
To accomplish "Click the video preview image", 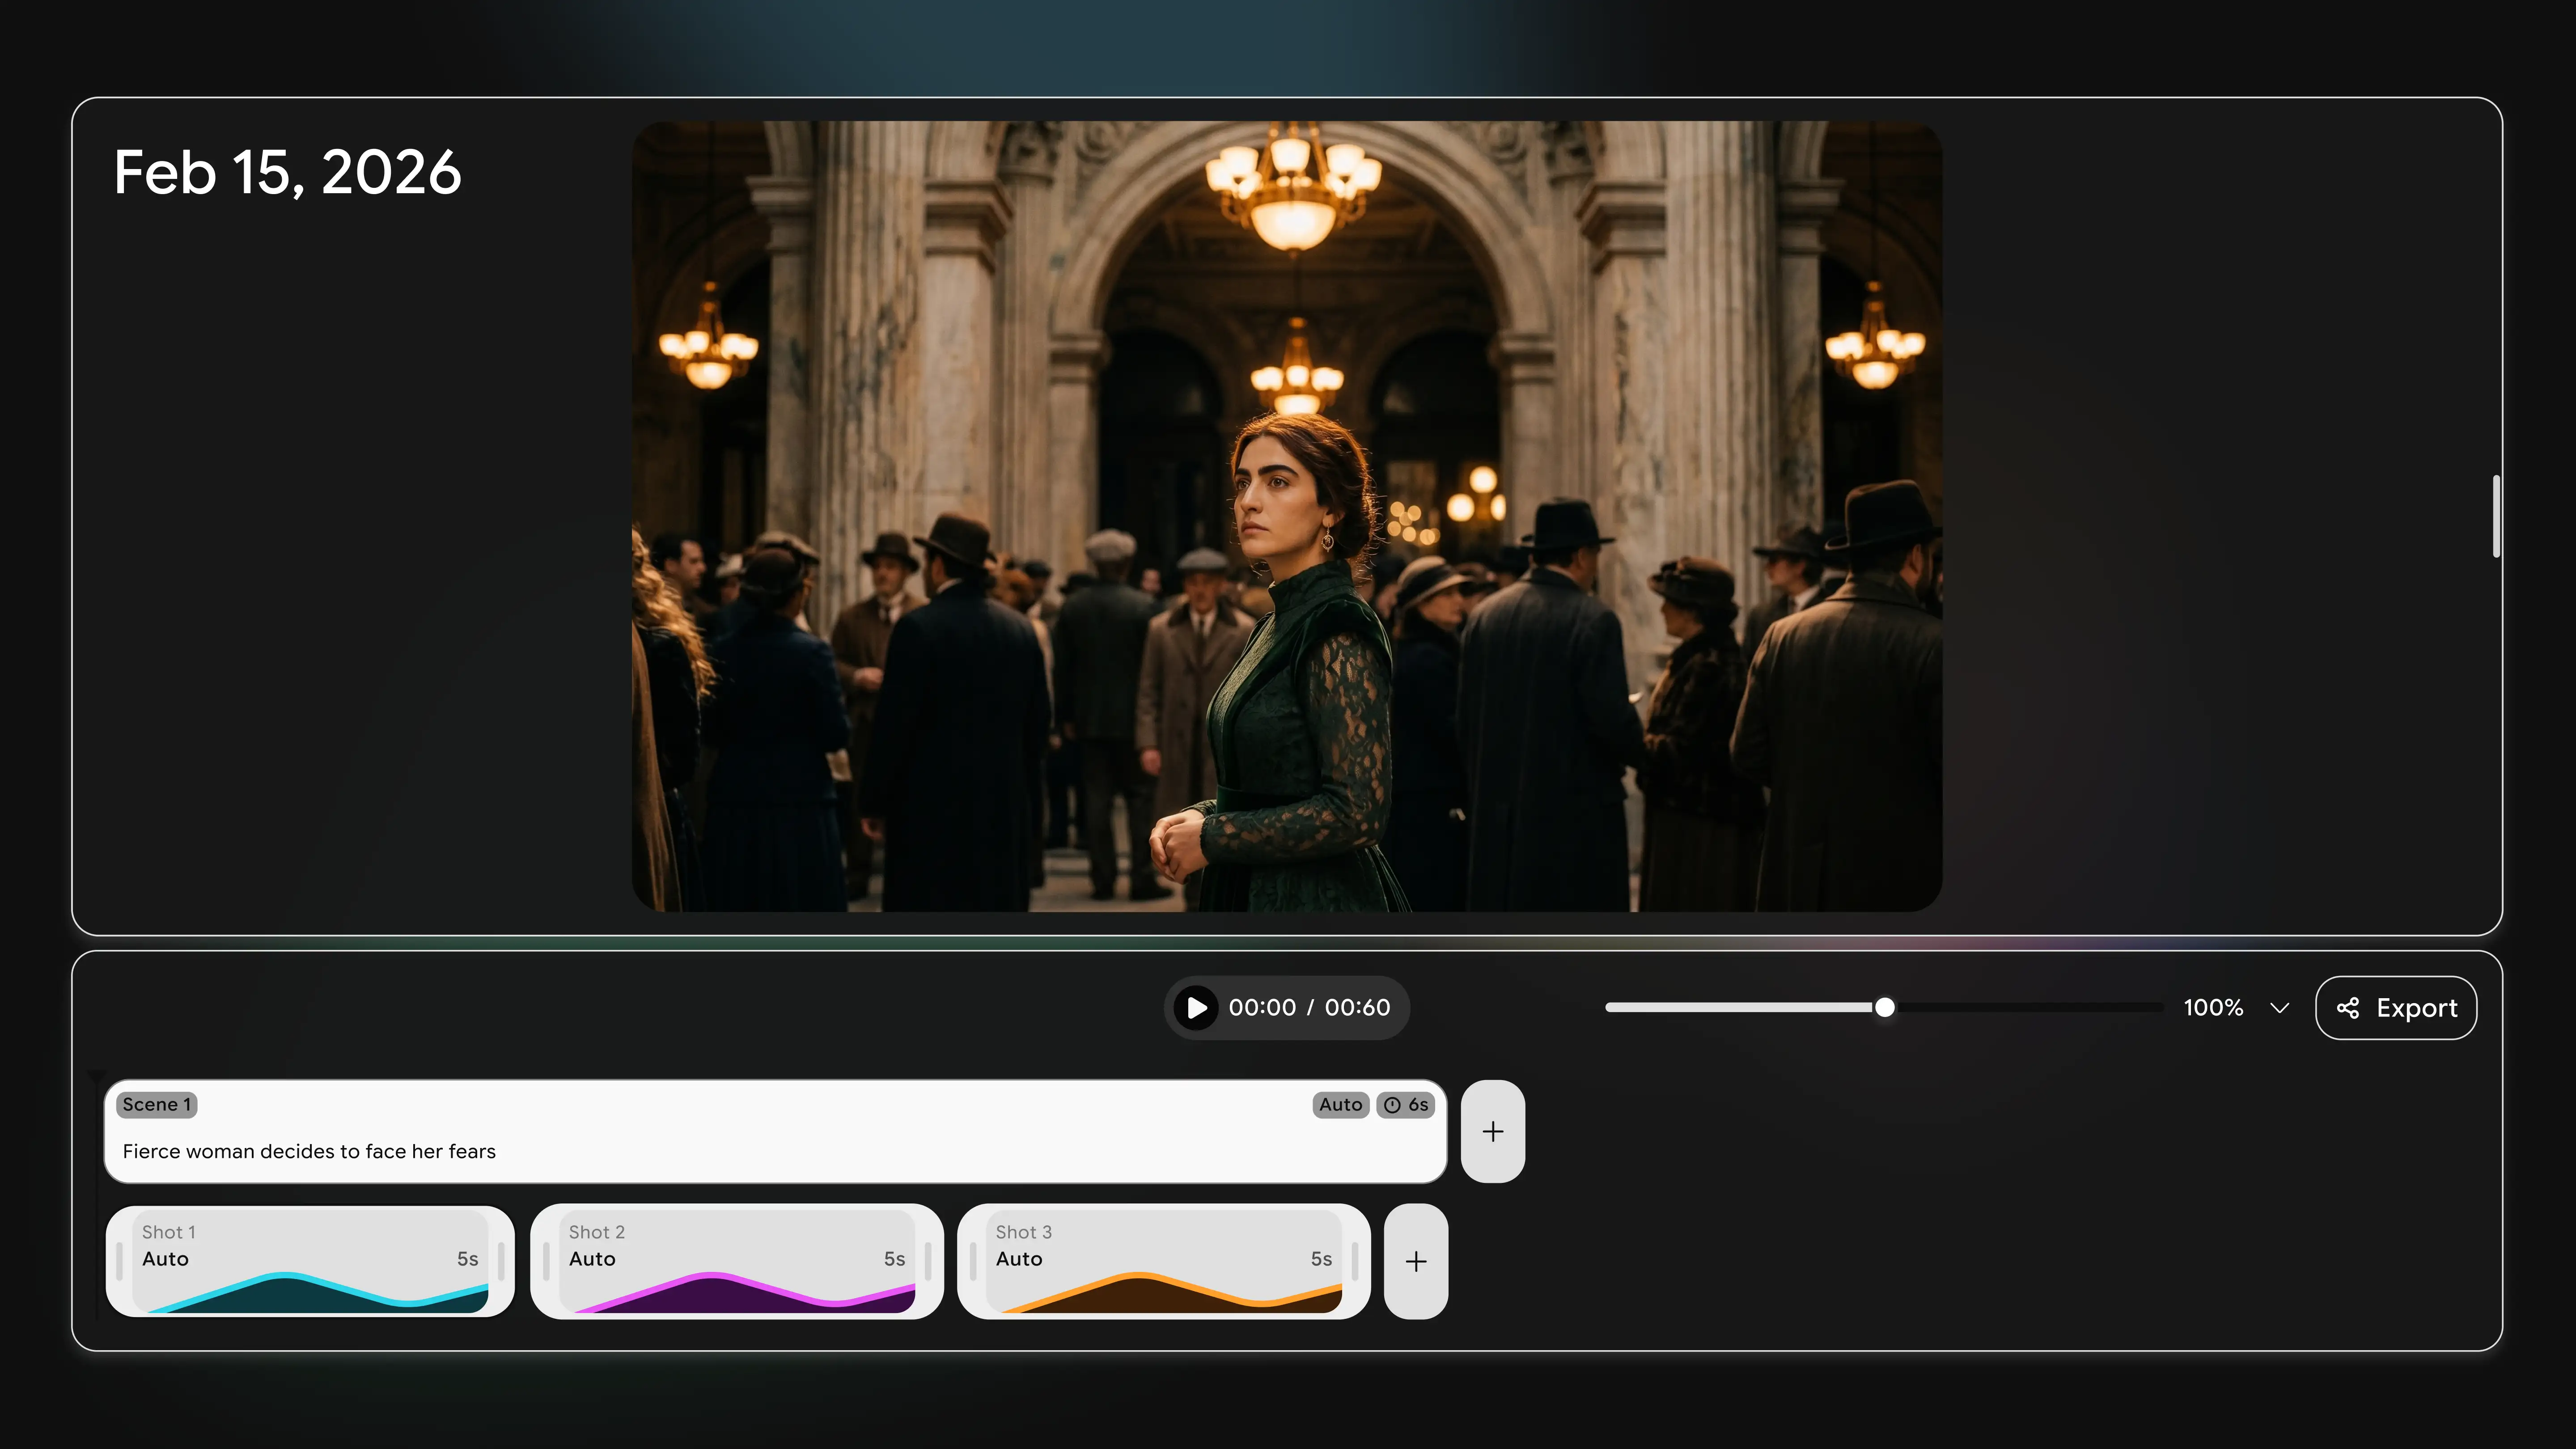I will click(1287, 516).
